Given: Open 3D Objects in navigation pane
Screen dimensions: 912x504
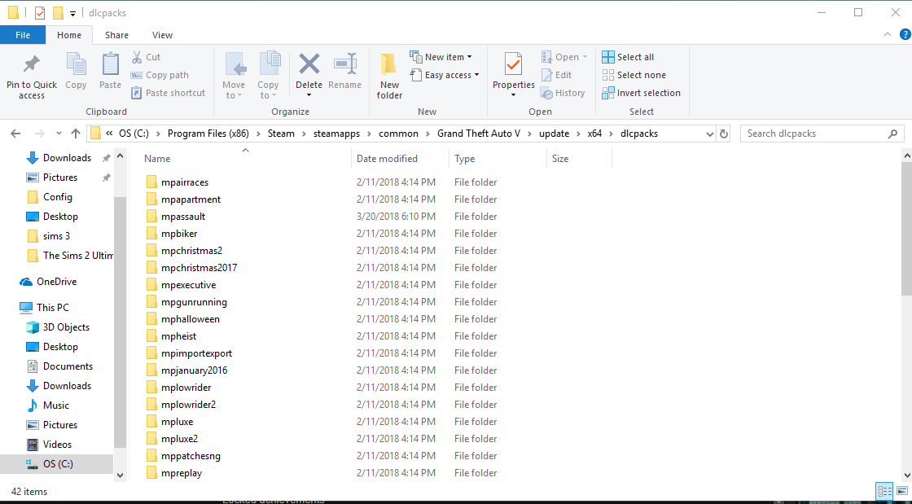Looking at the screenshot, I should point(66,327).
